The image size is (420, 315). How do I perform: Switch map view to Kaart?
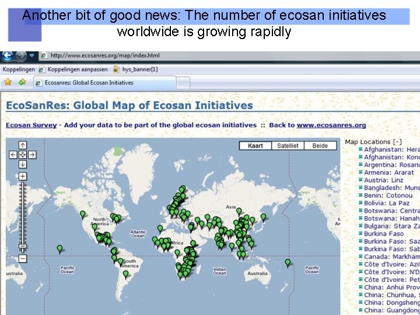point(256,146)
